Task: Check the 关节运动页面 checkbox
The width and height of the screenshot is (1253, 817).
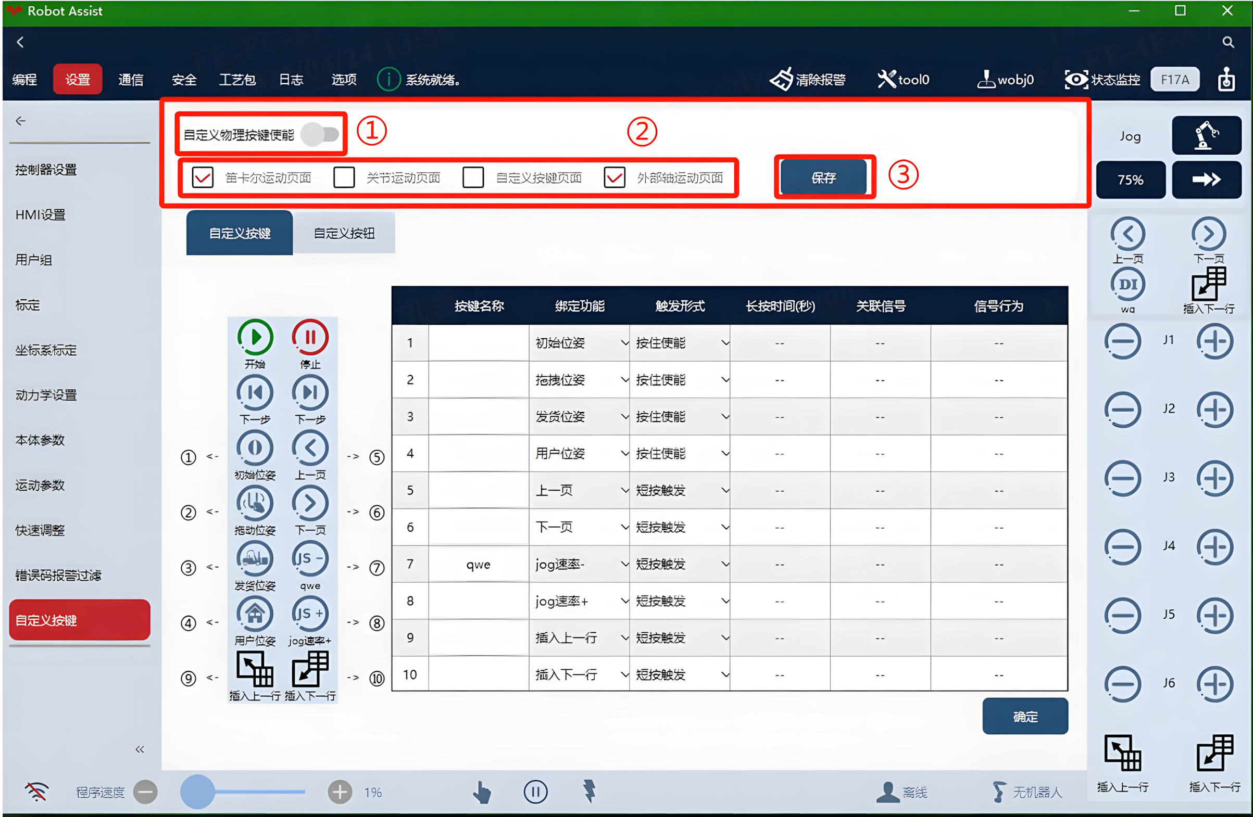Action: [x=344, y=178]
